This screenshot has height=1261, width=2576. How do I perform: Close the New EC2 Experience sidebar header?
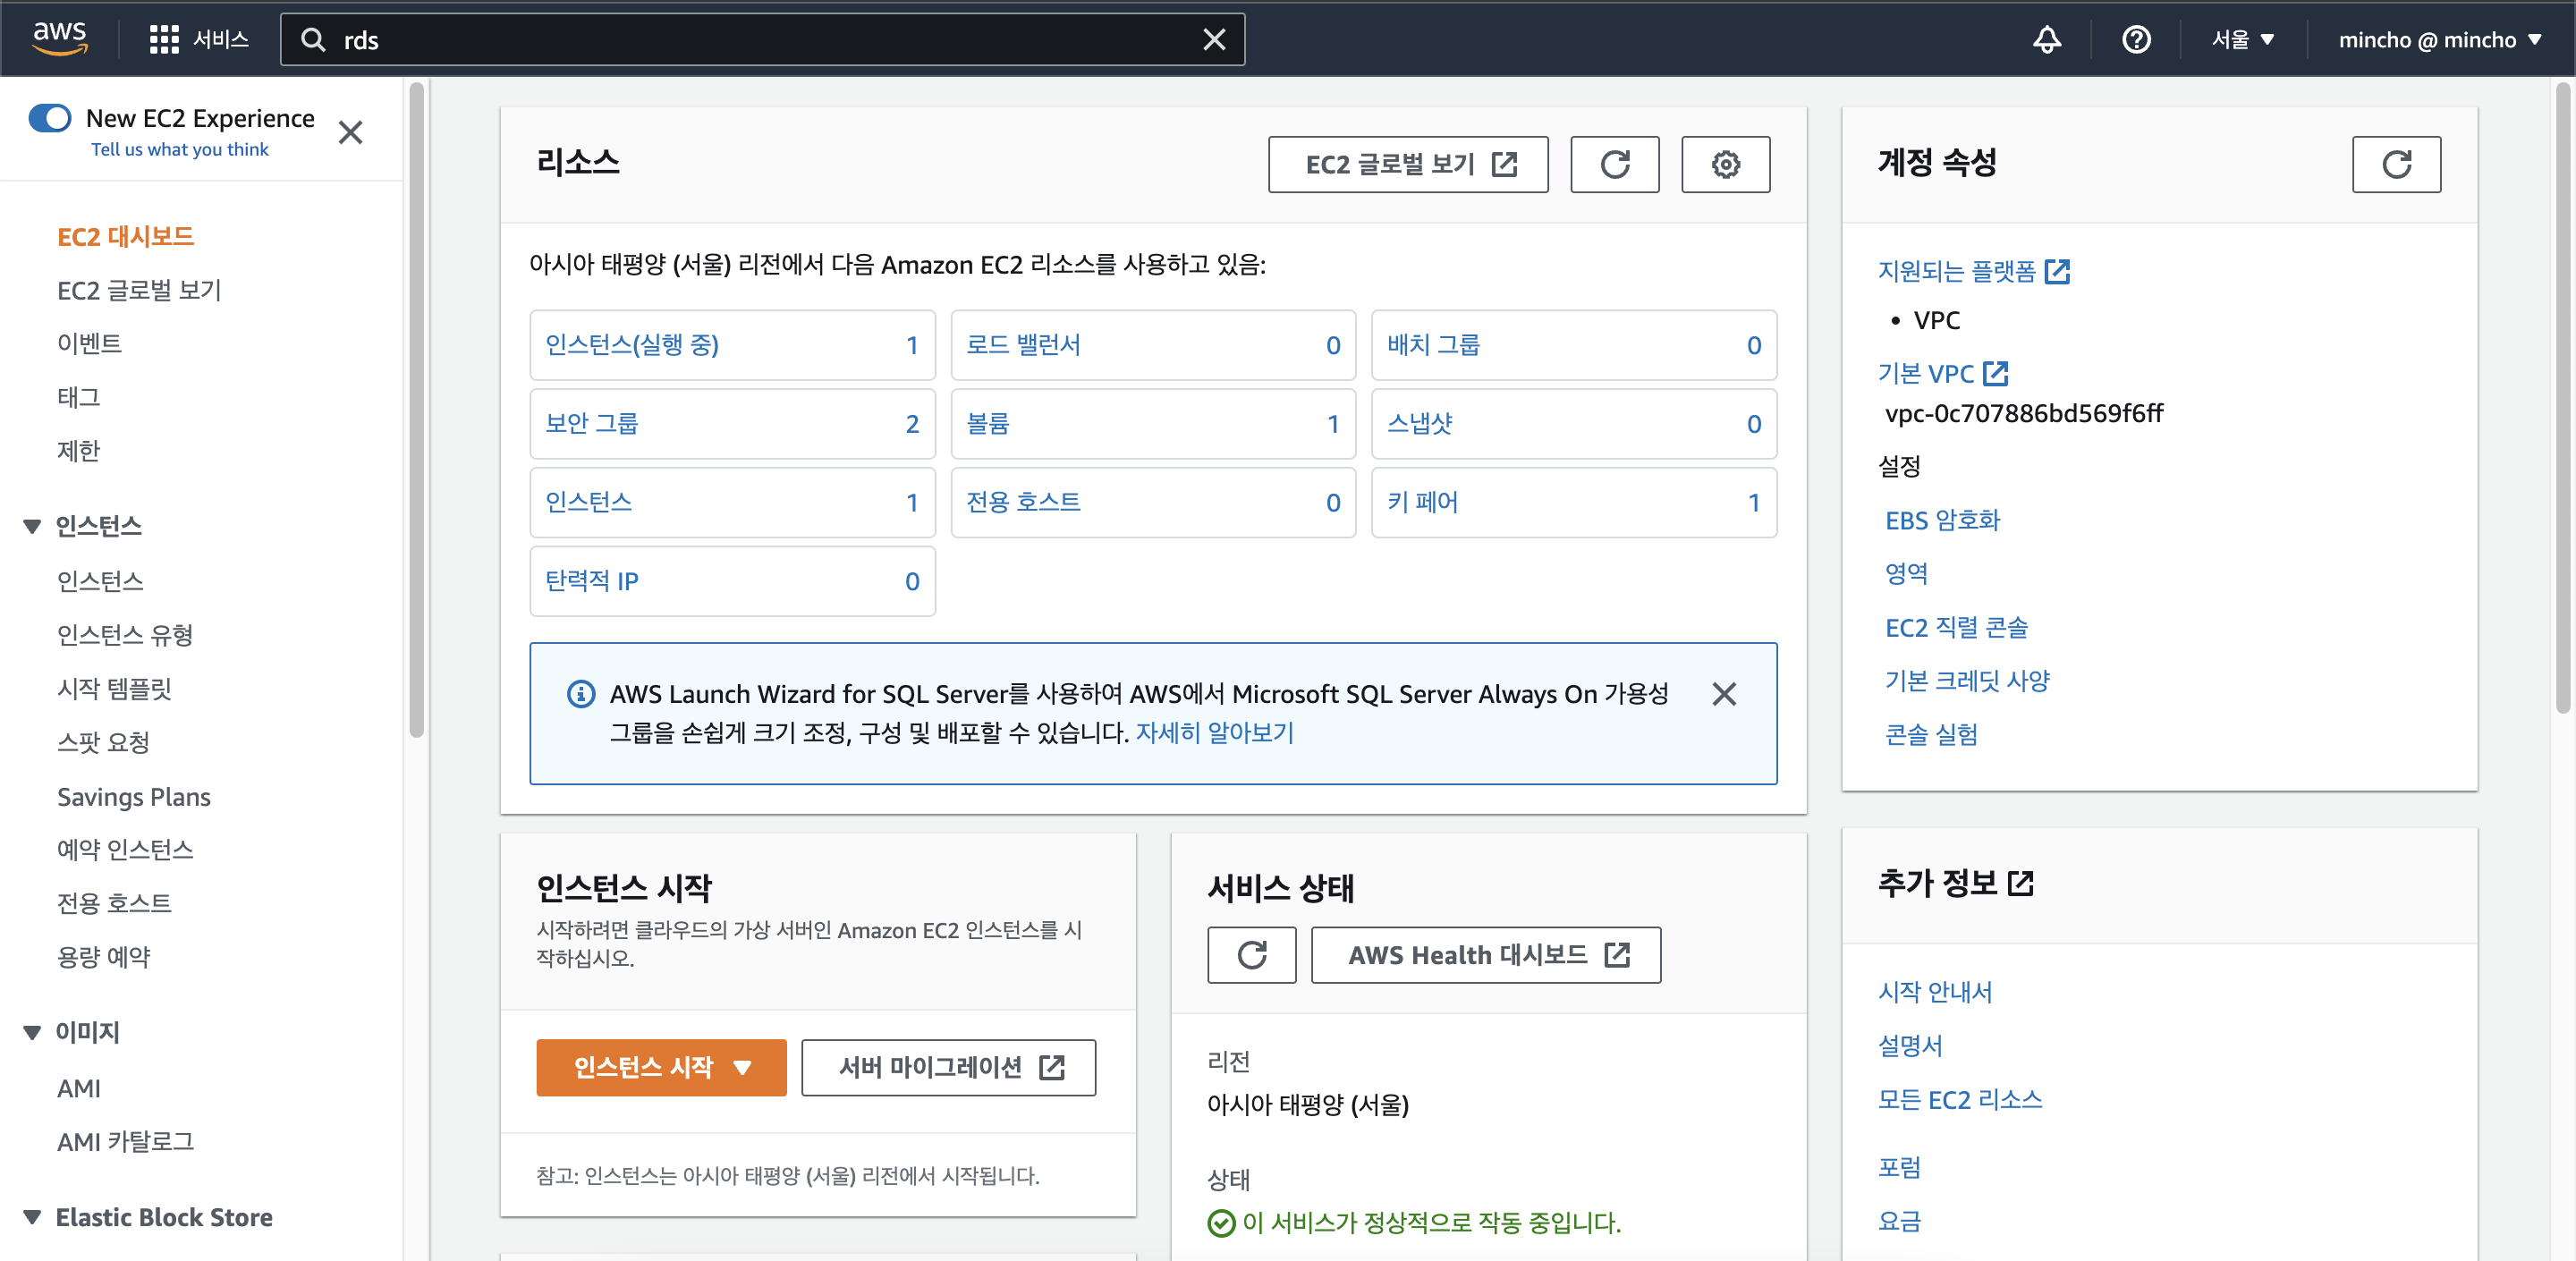click(x=350, y=132)
